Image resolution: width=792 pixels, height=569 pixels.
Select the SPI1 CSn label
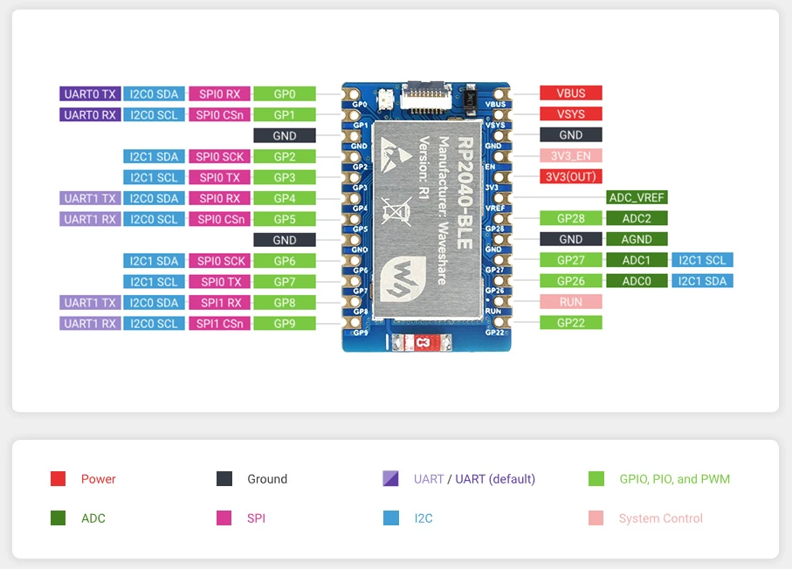[220, 324]
